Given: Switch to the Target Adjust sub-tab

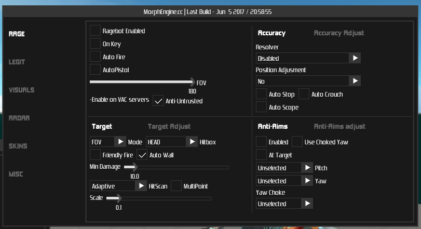Looking at the screenshot, I should tap(169, 126).
